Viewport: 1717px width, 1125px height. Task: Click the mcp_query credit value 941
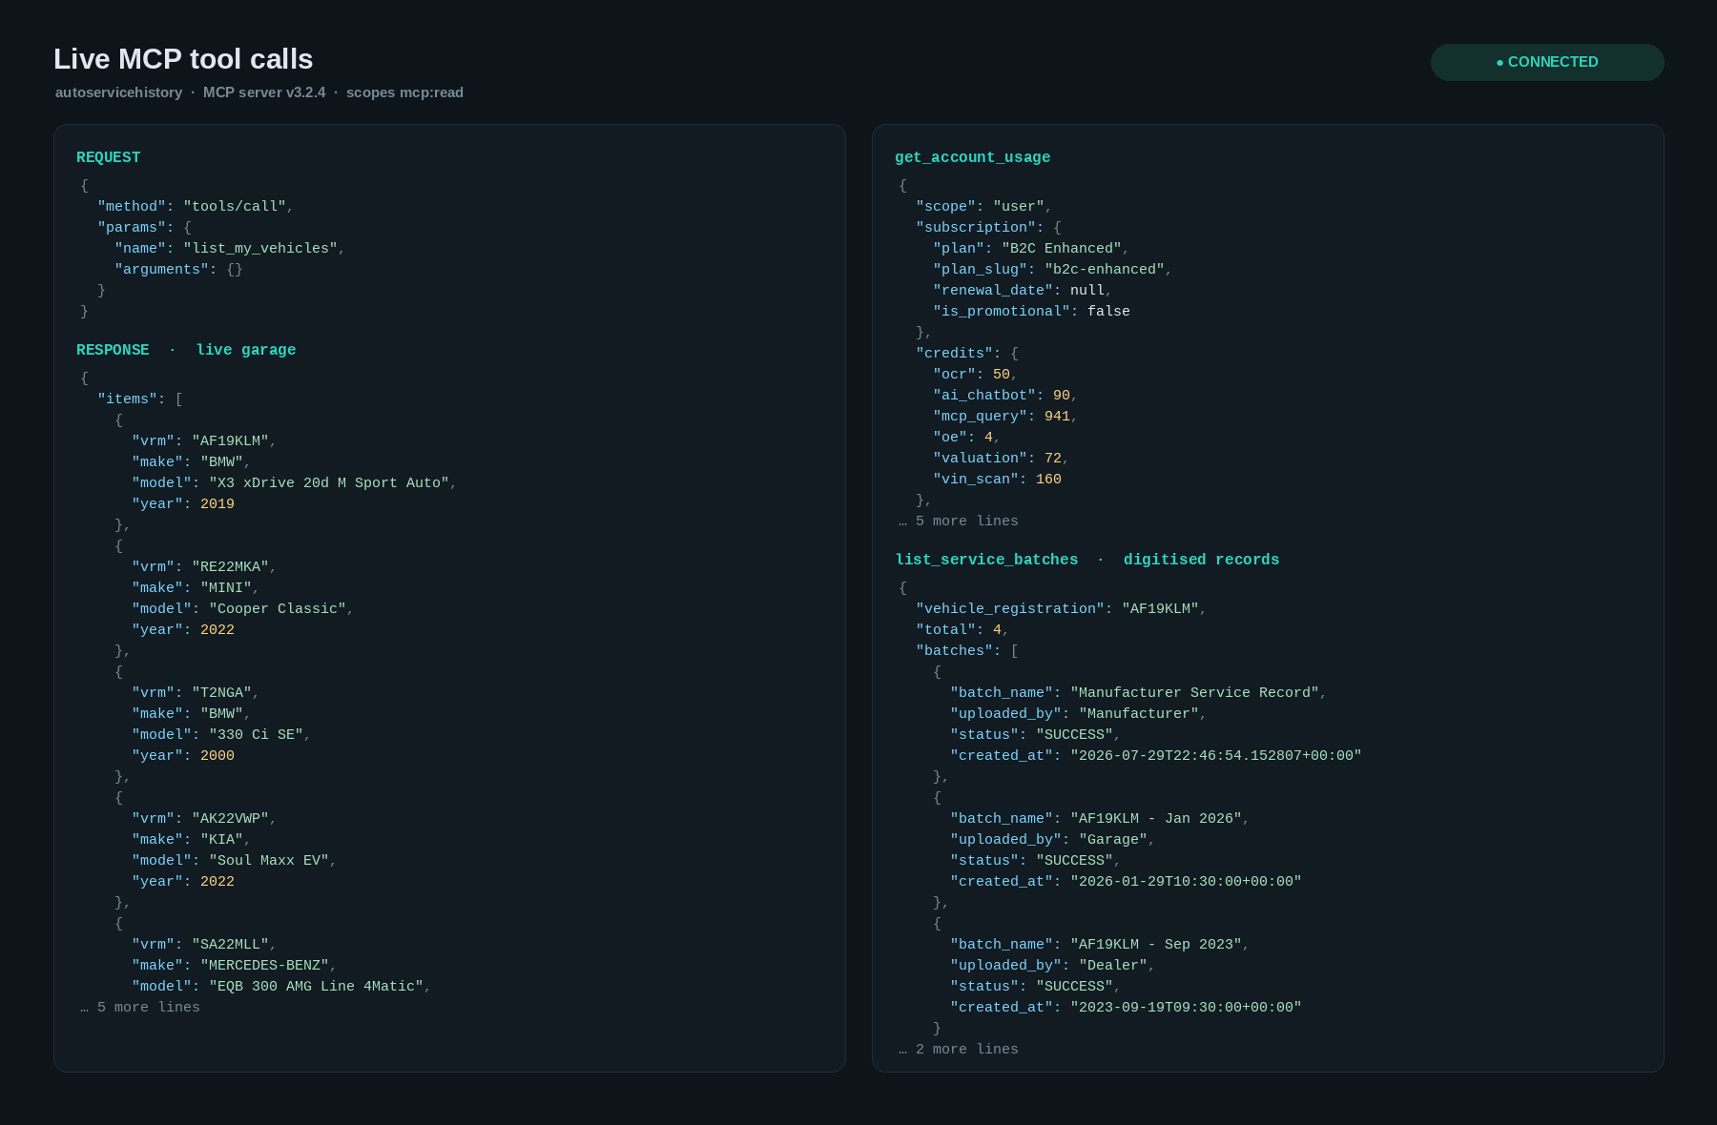[x=1057, y=417]
